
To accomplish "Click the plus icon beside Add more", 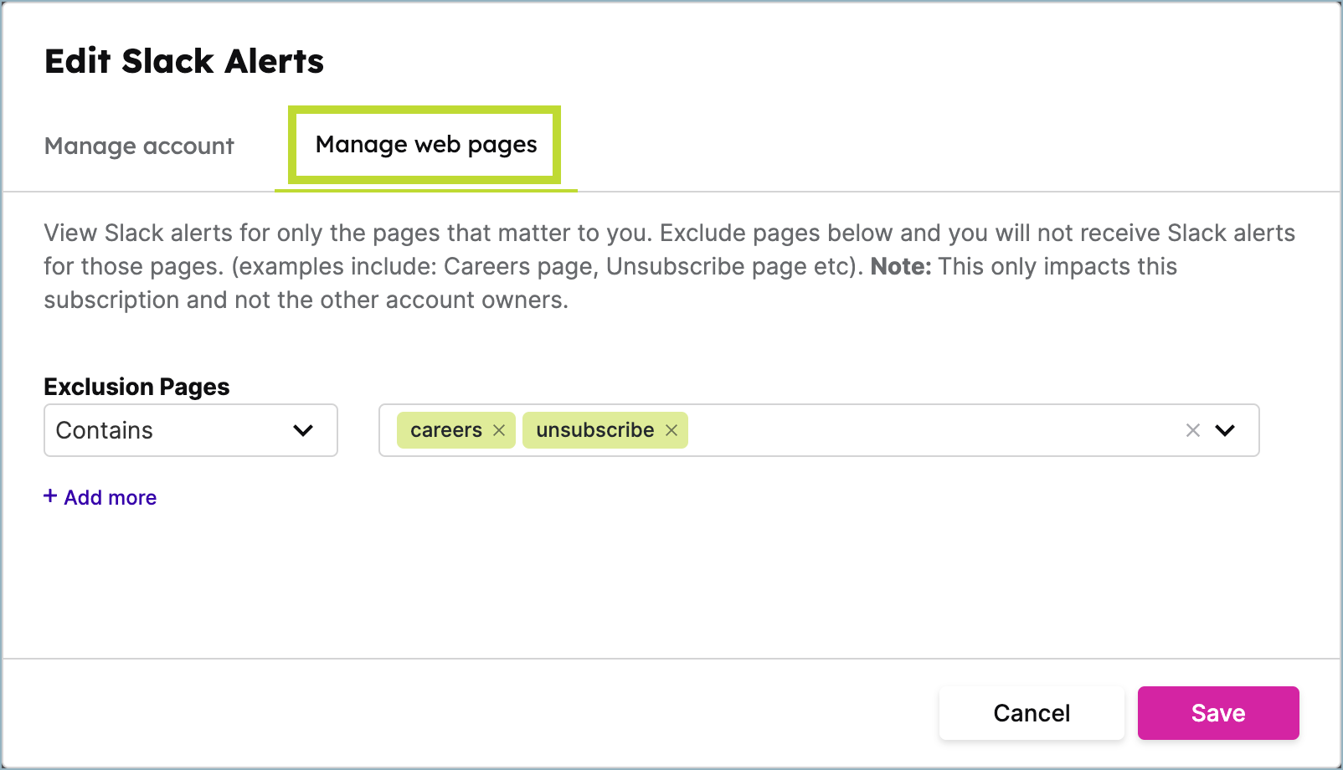I will point(50,496).
